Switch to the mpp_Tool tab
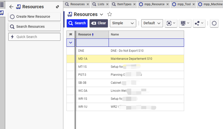The height and width of the screenshot is (129, 223). click(182, 4)
